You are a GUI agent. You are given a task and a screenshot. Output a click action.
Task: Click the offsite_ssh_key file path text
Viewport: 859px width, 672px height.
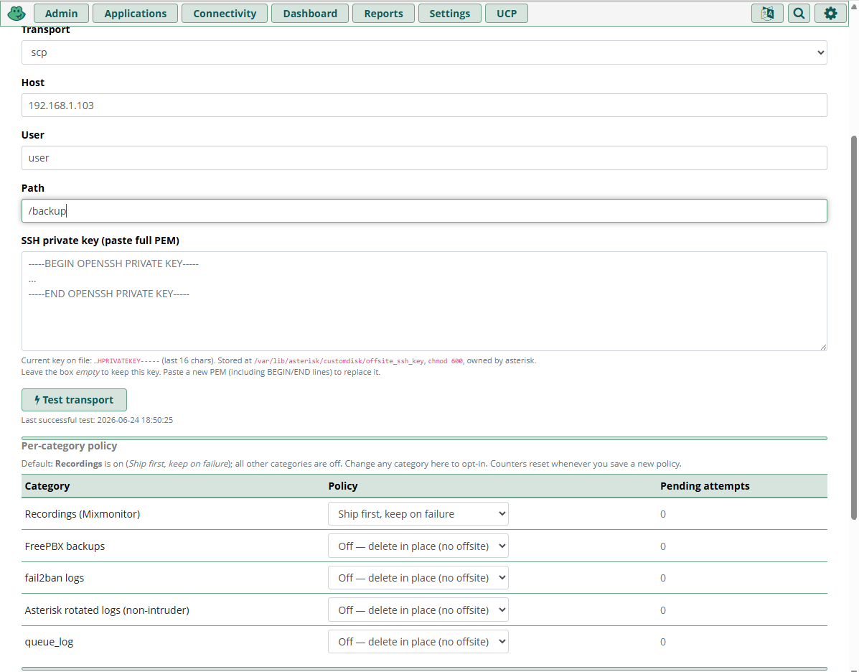coord(339,360)
